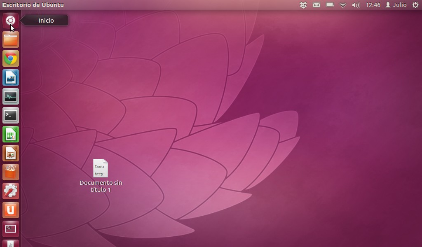Image resolution: width=422 pixels, height=247 pixels.
Task: Open the sound indicator menu
Action: point(355,5)
